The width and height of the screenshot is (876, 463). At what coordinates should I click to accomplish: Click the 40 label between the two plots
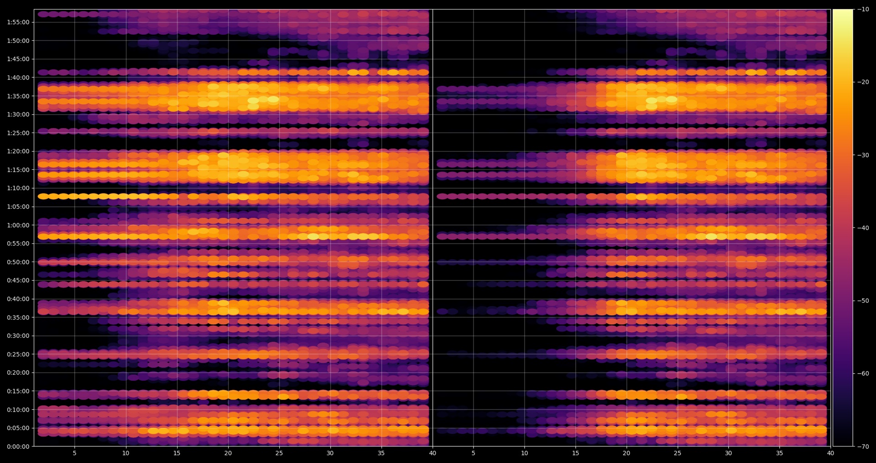coord(433,453)
